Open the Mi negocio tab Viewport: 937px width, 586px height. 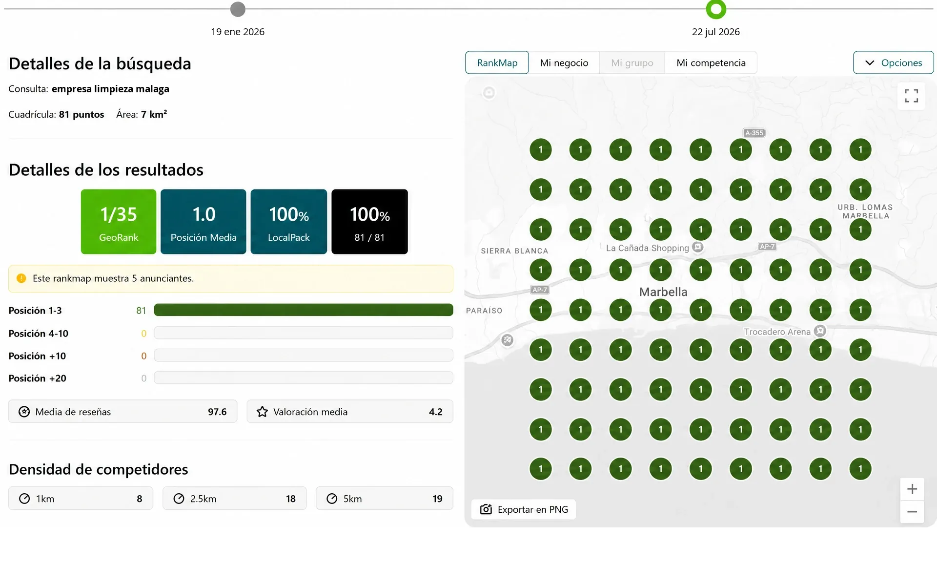point(564,63)
